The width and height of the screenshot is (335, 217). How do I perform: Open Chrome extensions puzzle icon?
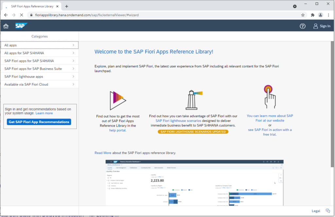tap(312, 15)
